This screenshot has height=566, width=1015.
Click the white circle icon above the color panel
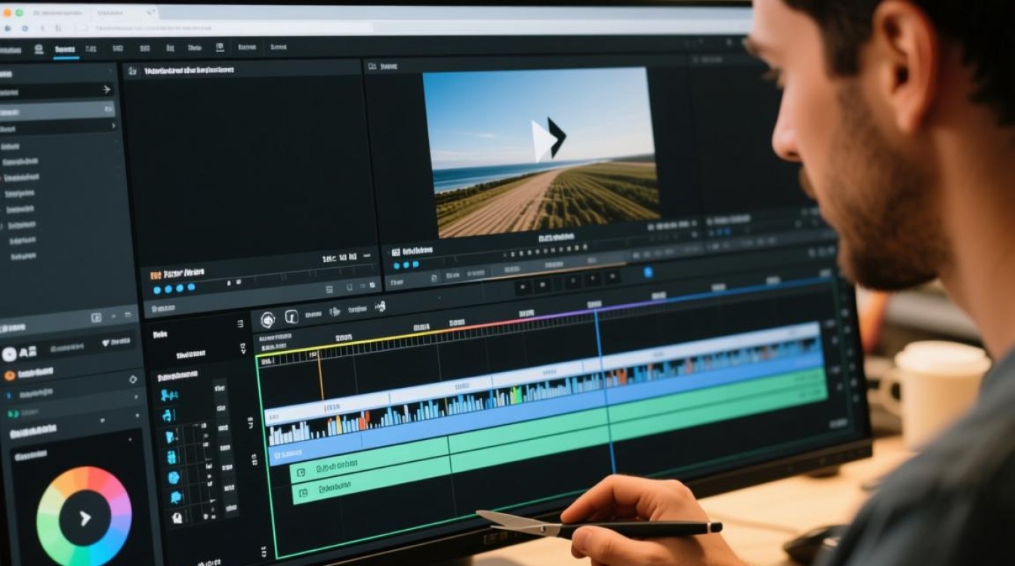coord(9,354)
